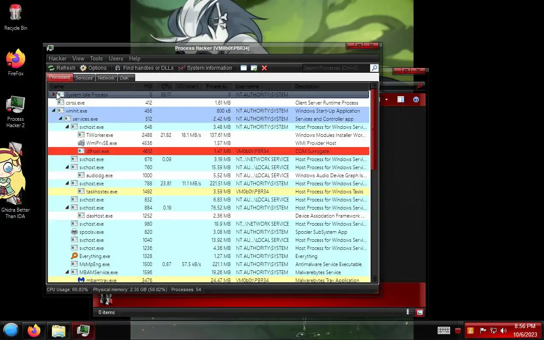Open the Tools menu

tap(96, 59)
